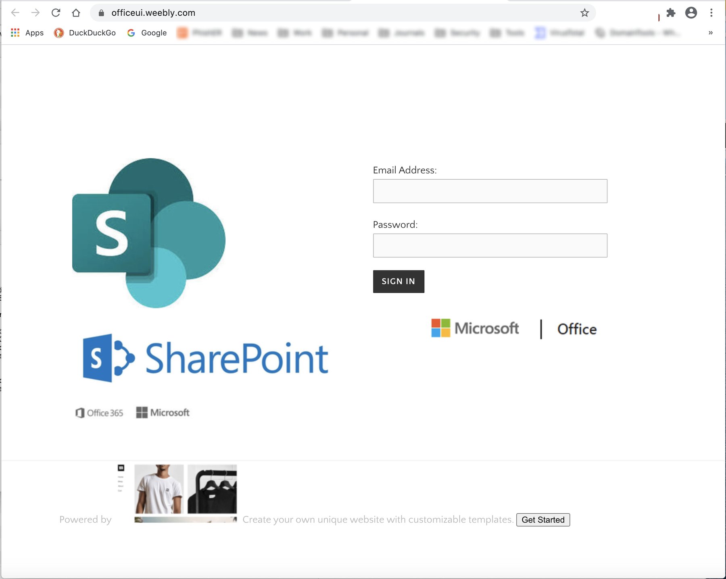Open the Google bookmark
Screen dimensions: 726x579
[147, 33]
